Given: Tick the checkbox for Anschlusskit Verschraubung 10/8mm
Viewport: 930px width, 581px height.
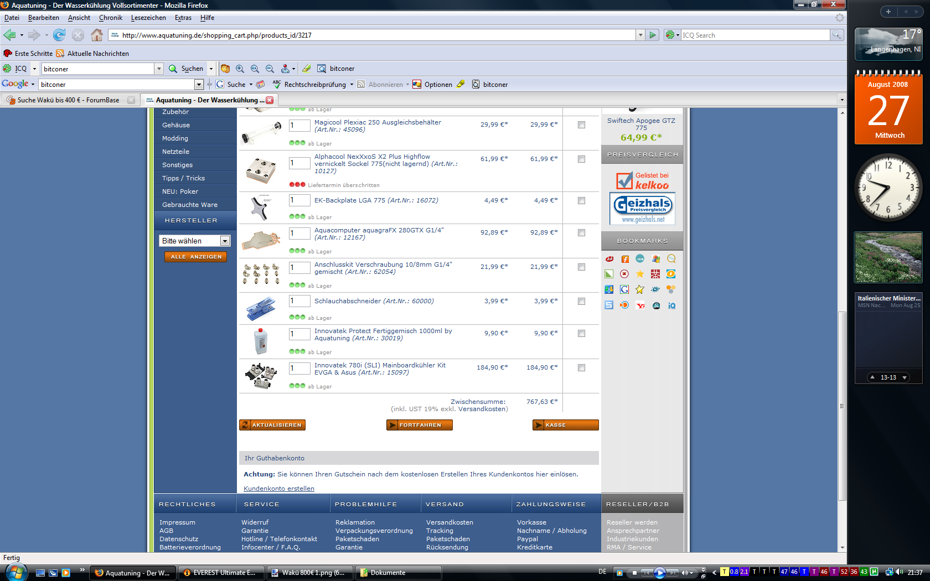Looking at the screenshot, I should click(581, 267).
